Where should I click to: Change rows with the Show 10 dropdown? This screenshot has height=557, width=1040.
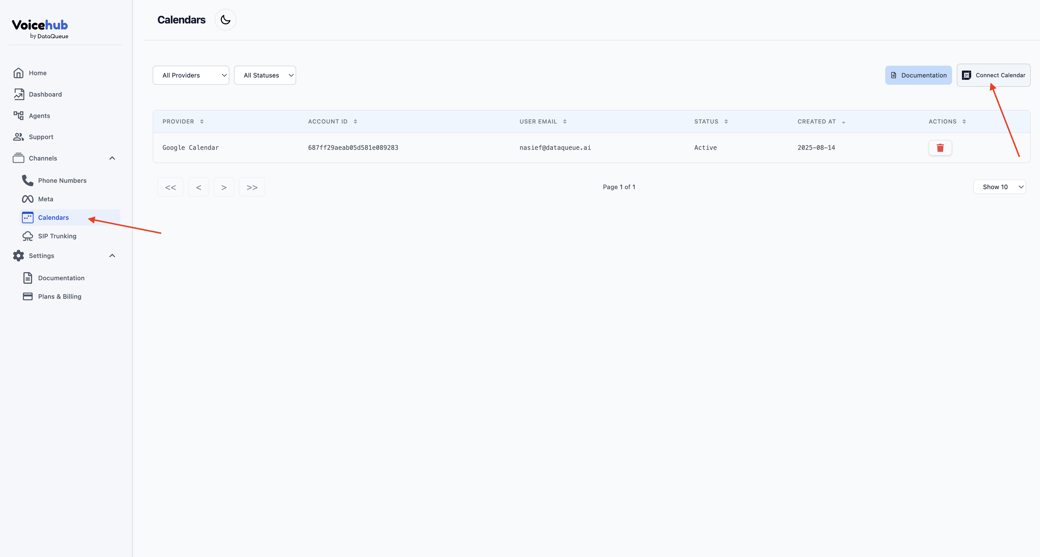pos(999,187)
